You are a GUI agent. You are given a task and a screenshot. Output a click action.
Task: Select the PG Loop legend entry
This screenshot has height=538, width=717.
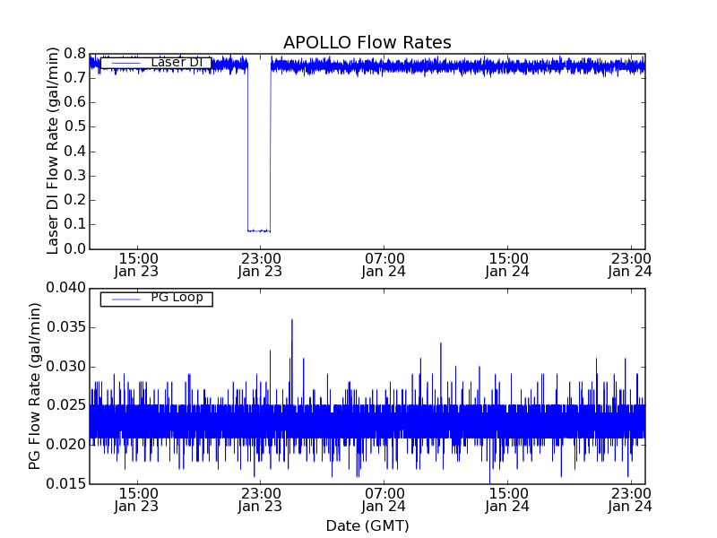pyautogui.click(x=177, y=298)
